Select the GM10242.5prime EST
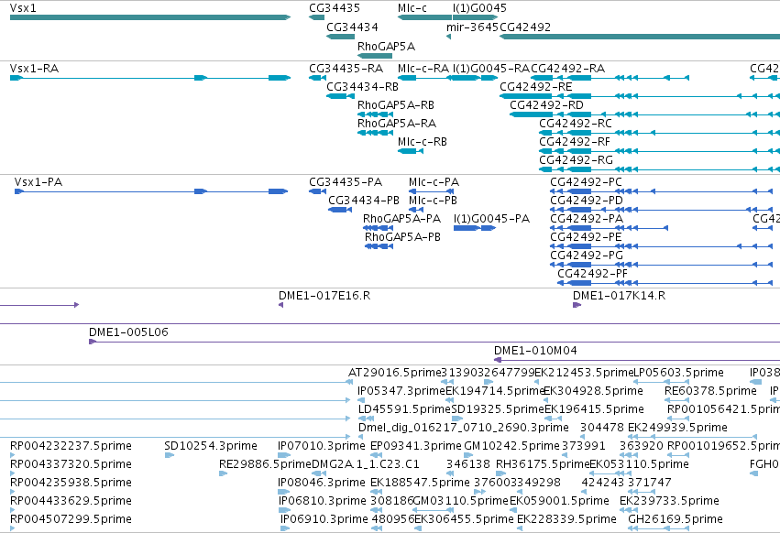This screenshot has width=780, height=533. coord(468,455)
